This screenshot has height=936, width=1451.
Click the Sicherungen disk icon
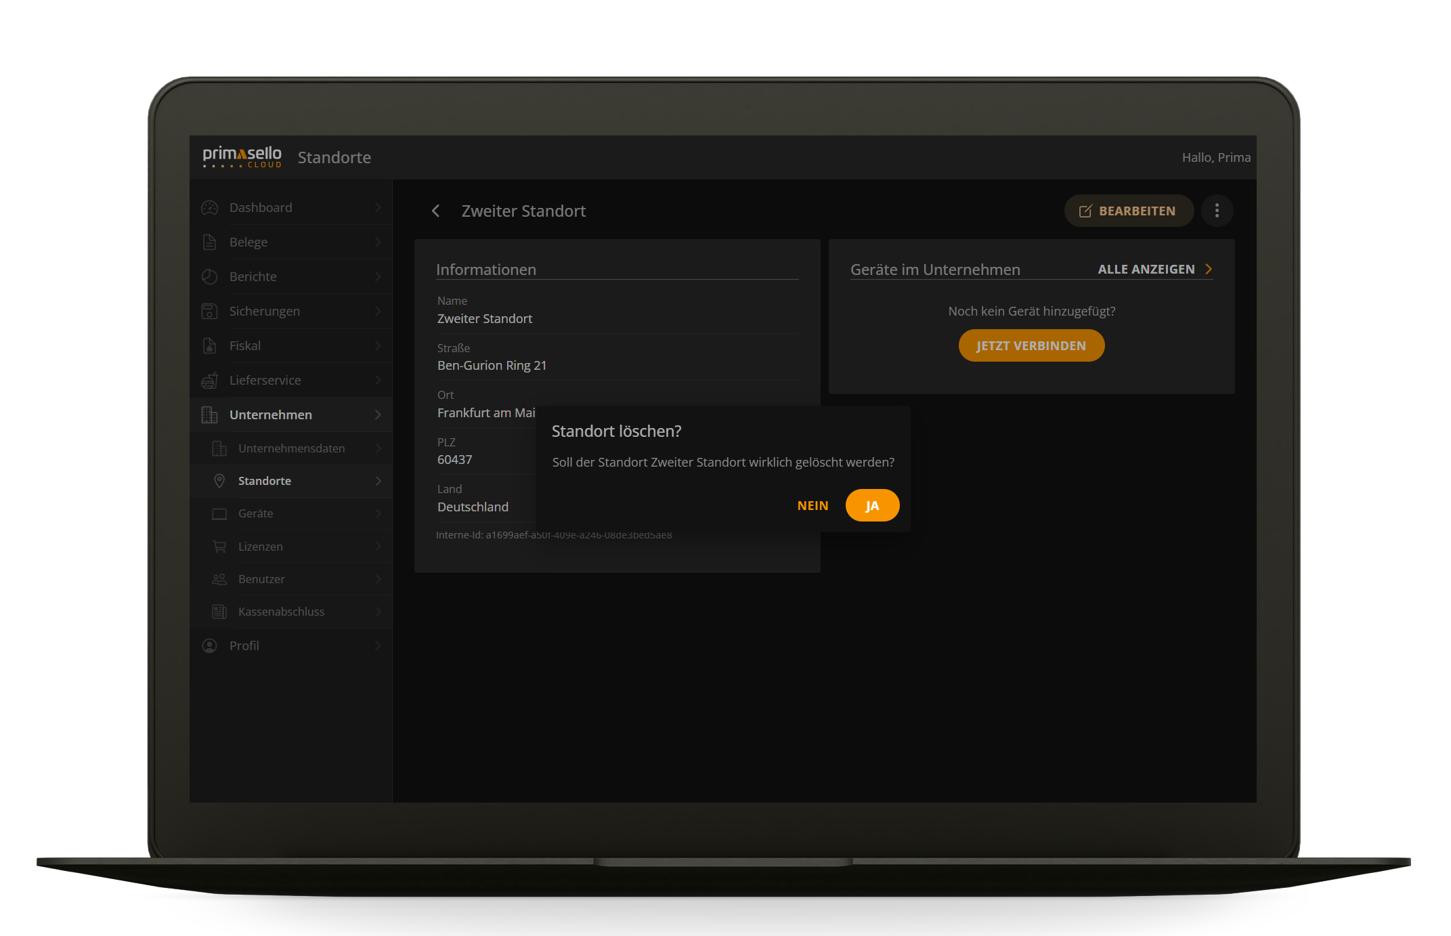[210, 312]
